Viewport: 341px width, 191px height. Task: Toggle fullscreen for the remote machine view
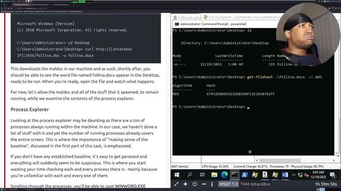[x=176, y=184]
